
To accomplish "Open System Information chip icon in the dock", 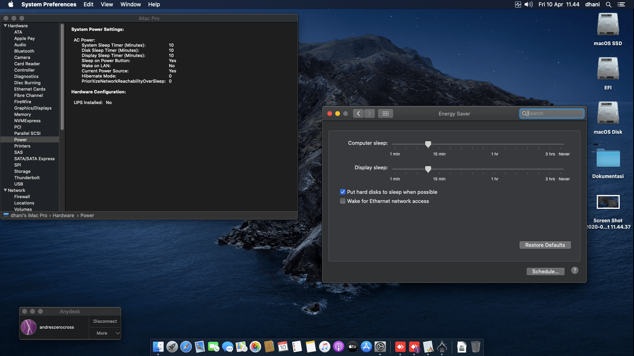I will 442,347.
